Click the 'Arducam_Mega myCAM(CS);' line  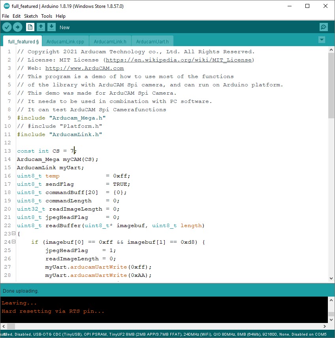click(57, 159)
